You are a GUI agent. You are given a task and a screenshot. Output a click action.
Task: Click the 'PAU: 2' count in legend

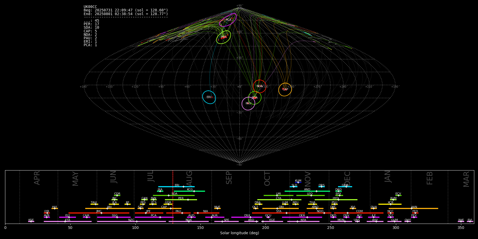pos(90,38)
